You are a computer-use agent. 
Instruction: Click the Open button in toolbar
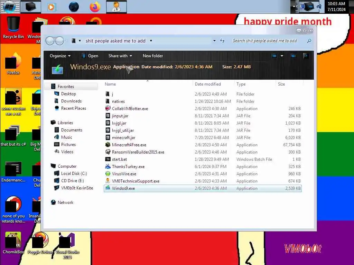[90, 56]
